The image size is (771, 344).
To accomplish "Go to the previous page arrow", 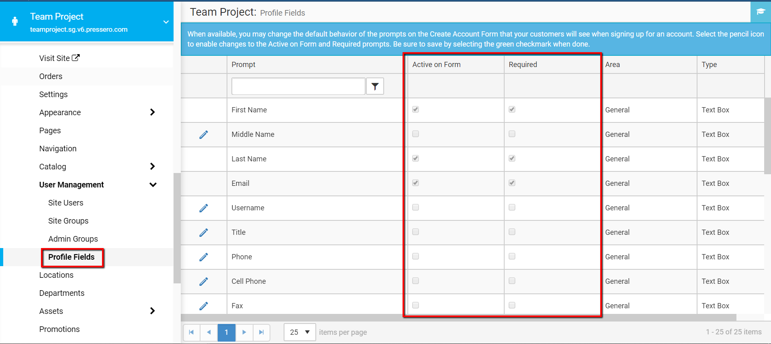I will point(209,332).
